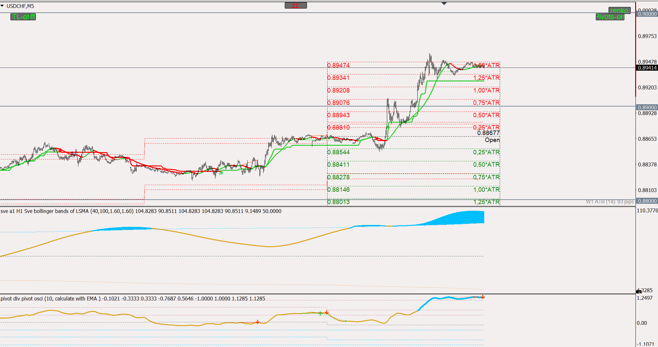Select the 0.89000 horizontal level label
Viewport: 658px width, 347px height.
pyautogui.click(x=647, y=107)
